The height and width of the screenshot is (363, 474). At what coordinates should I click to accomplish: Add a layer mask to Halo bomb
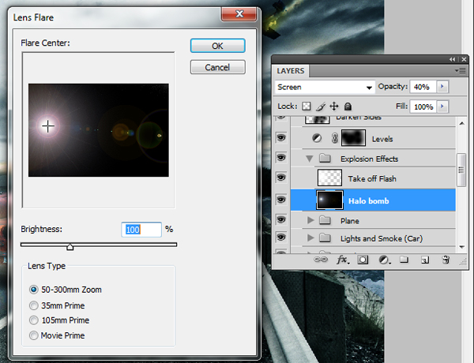point(363,260)
